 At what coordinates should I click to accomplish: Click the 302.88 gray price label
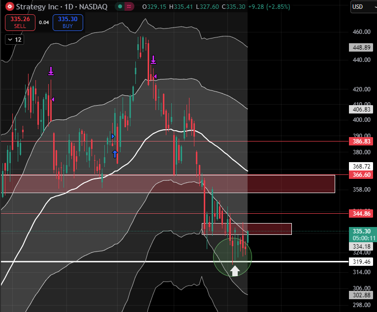[x=361, y=295]
